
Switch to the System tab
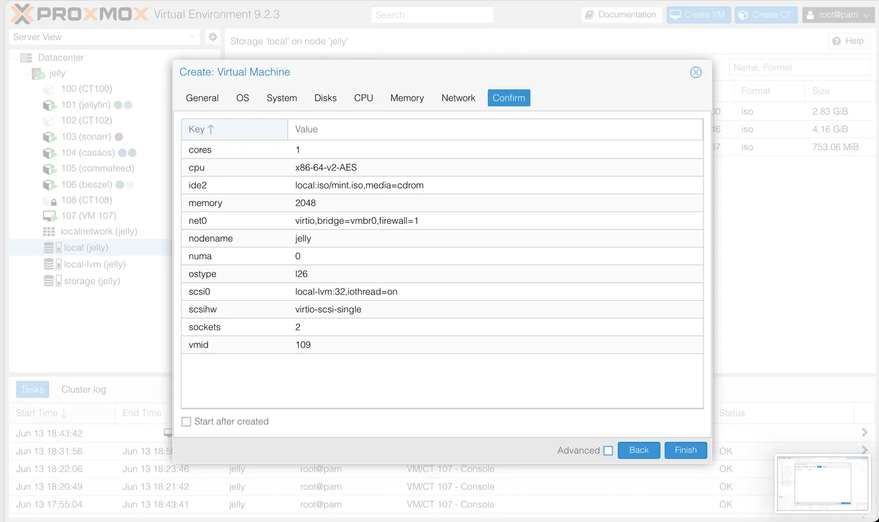(x=282, y=98)
